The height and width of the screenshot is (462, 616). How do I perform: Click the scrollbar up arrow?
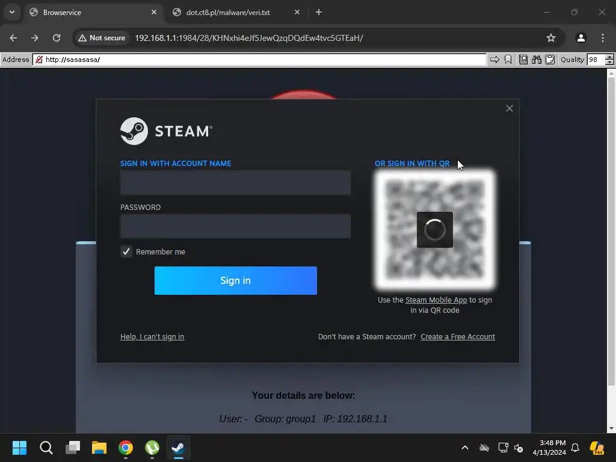click(611, 73)
